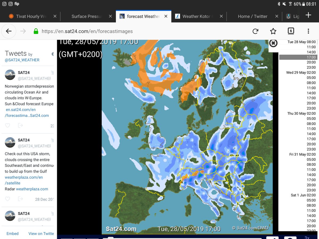This screenshot has width=319, height=239.
Task: Close the Surface Pressure tab
Action: (110, 16)
